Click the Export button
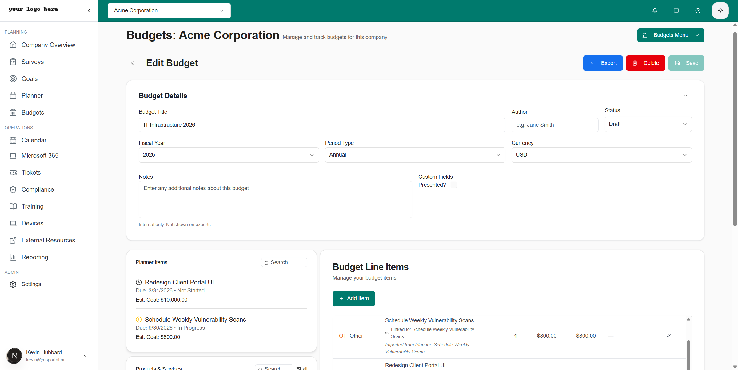738x370 pixels. coord(603,63)
